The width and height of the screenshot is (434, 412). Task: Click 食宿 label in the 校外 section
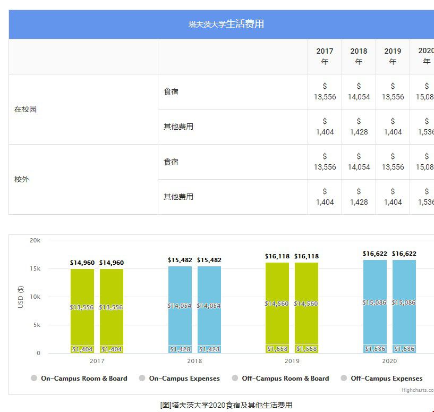click(x=171, y=162)
